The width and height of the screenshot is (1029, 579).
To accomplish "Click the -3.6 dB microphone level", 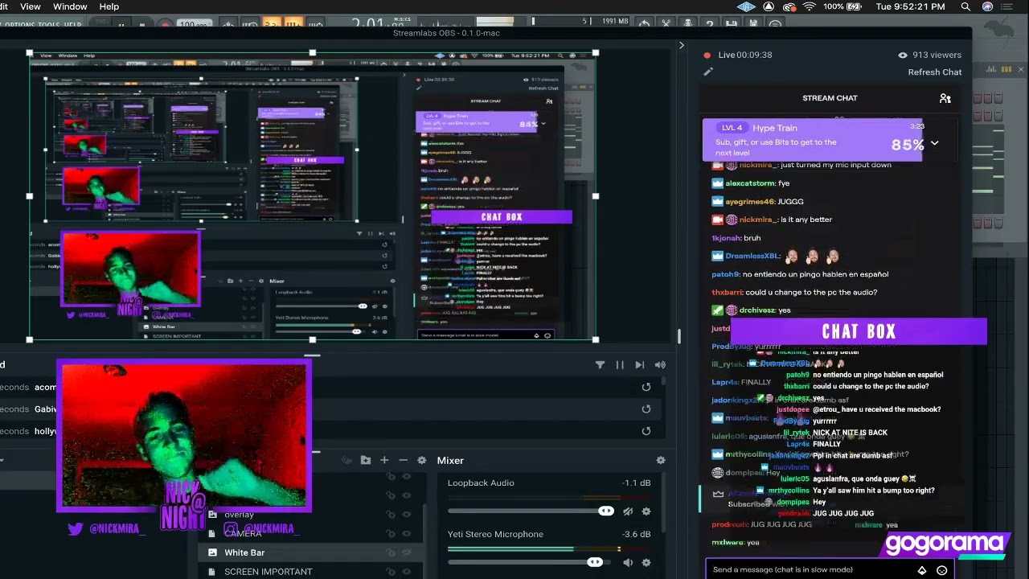I will (636, 534).
